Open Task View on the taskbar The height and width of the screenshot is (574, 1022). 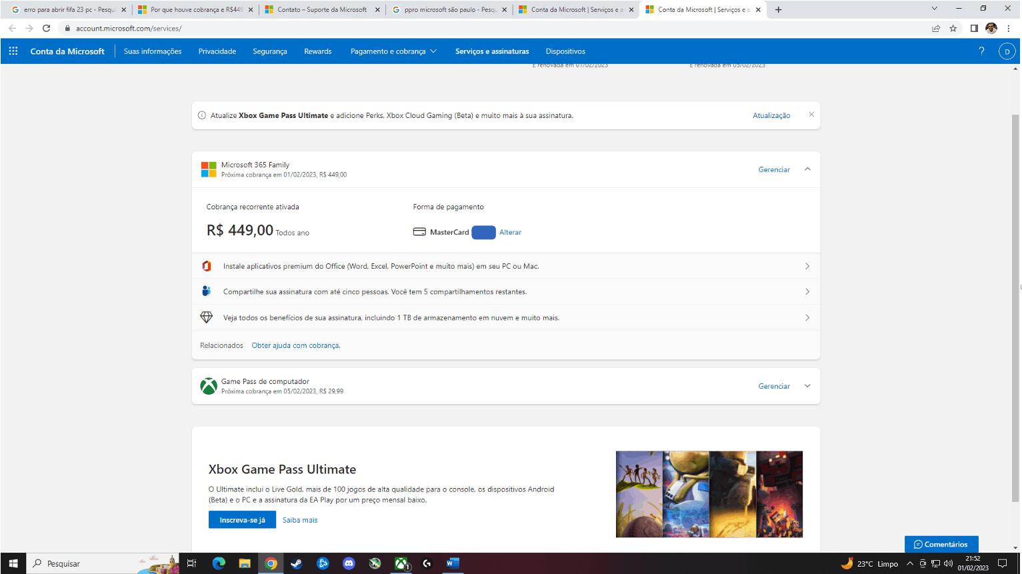pos(192,563)
